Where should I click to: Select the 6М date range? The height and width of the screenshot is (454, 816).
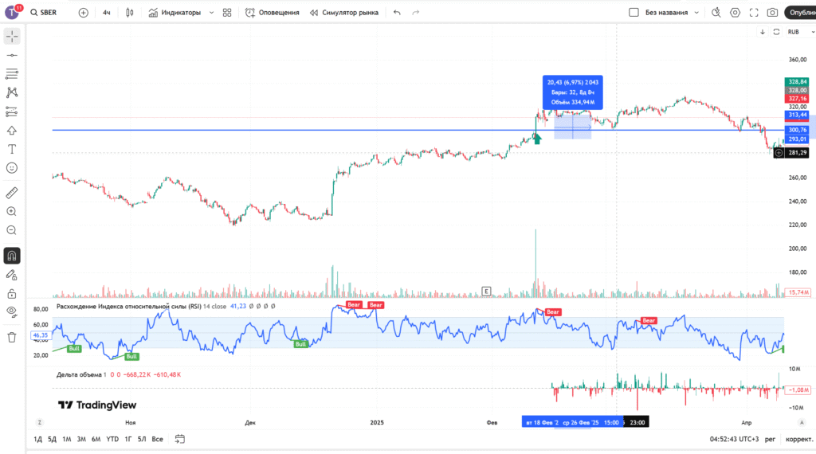pos(96,439)
